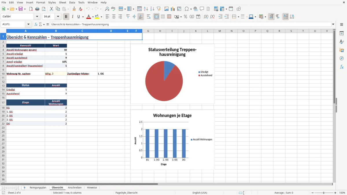
Task: Switch to the Reinigungsplan sheet tab
Action: click(x=38, y=188)
